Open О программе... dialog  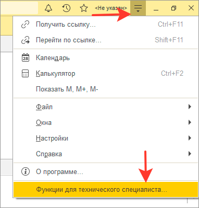[106, 171]
